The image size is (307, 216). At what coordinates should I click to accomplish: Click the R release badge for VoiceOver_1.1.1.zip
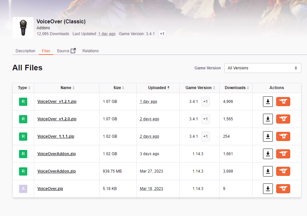point(23,136)
